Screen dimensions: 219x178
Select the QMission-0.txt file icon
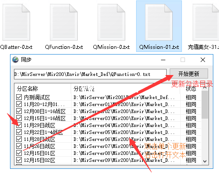point(111,22)
